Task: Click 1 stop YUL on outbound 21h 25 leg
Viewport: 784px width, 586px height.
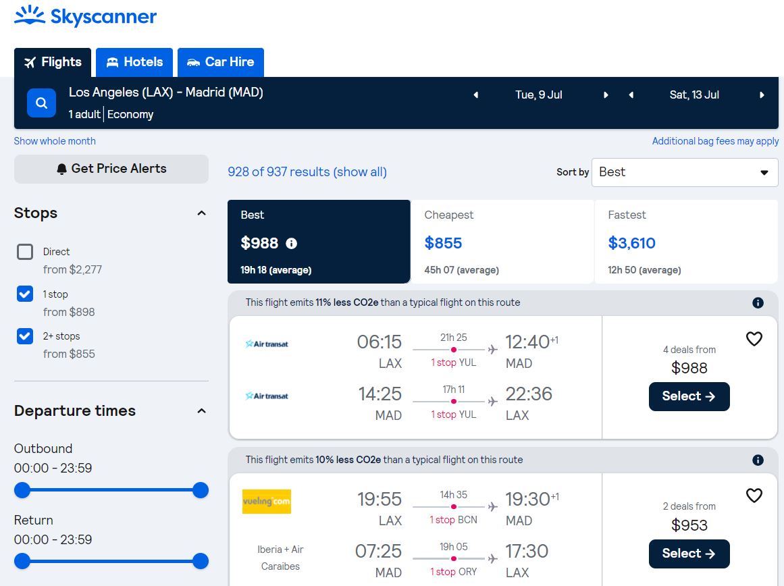Action: point(454,363)
